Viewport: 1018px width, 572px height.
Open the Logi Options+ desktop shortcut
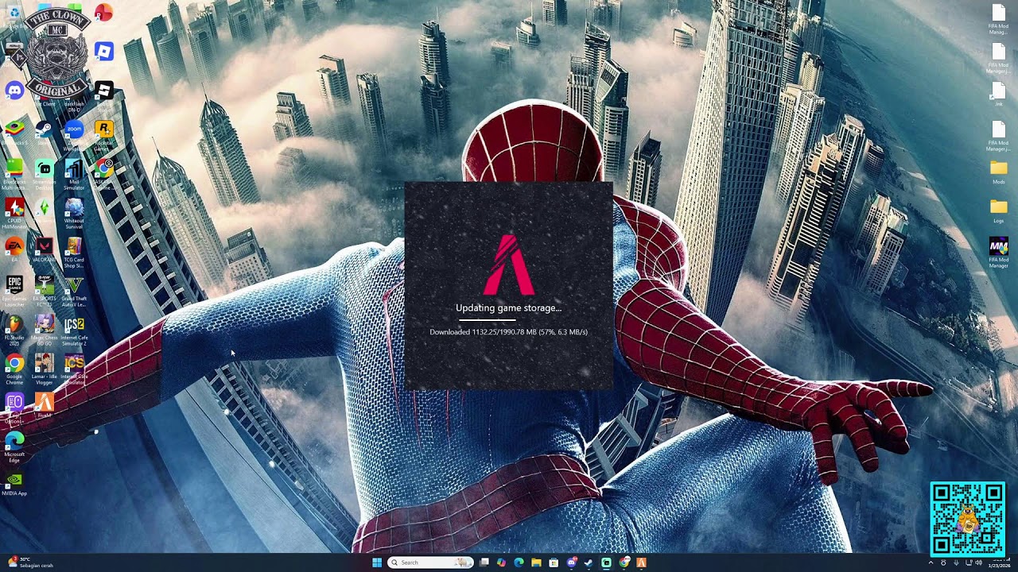tap(14, 407)
